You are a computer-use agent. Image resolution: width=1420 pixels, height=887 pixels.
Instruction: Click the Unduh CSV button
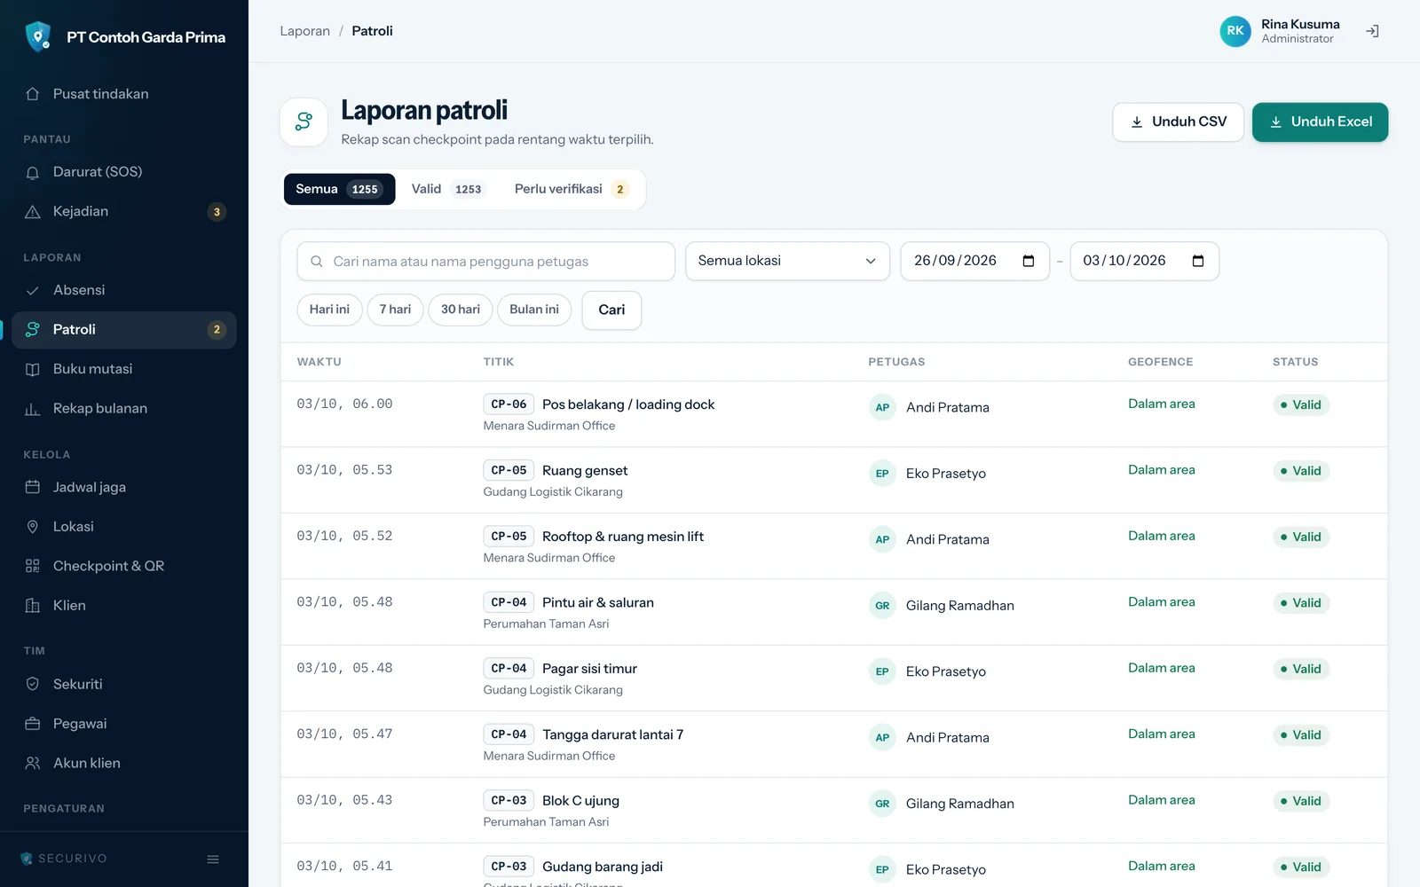(1178, 122)
